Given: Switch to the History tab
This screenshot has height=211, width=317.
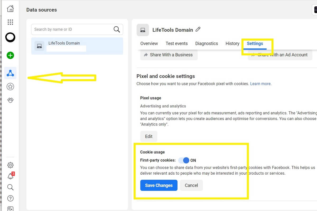Looking at the screenshot, I should pyautogui.click(x=232, y=44).
